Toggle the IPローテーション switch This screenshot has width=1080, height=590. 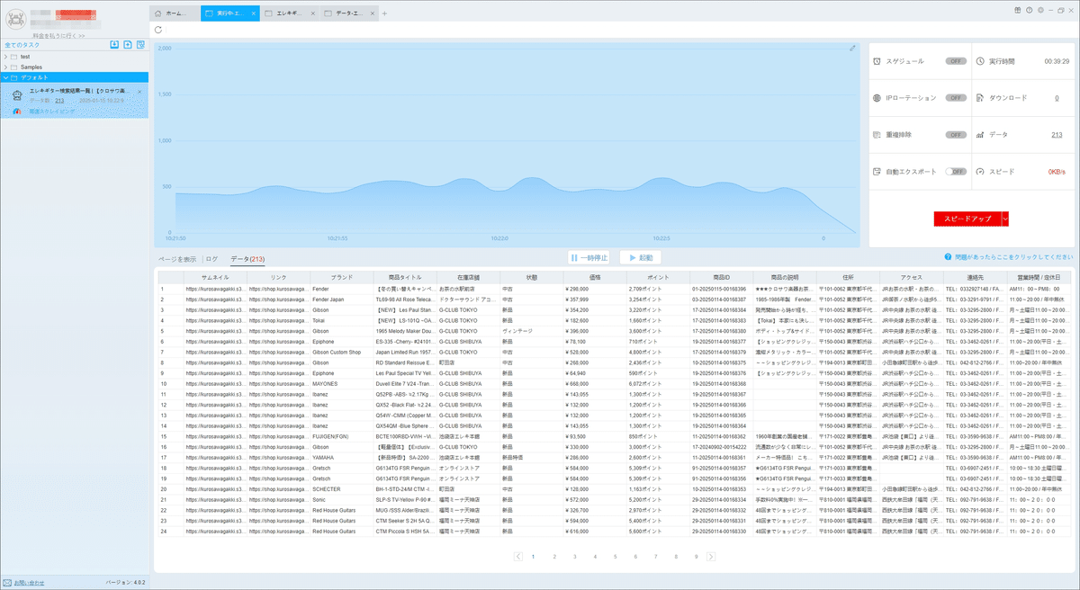tap(955, 97)
